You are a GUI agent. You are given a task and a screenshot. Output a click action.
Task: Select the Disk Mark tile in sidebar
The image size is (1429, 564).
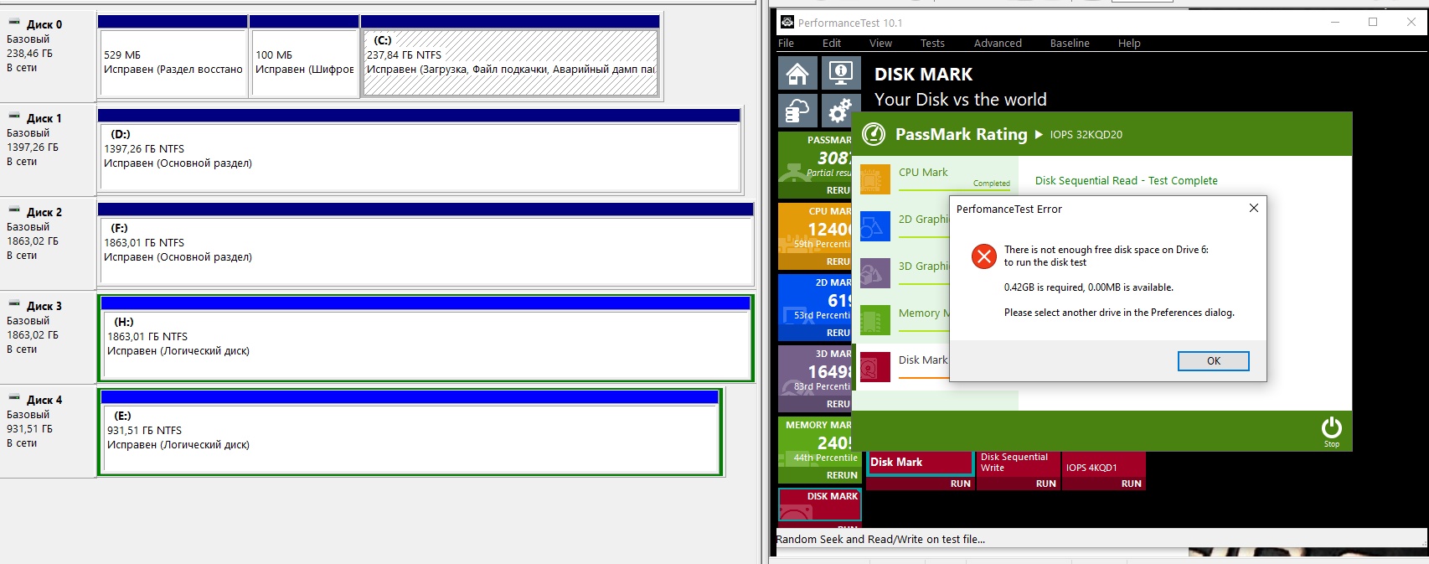point(819,506)
